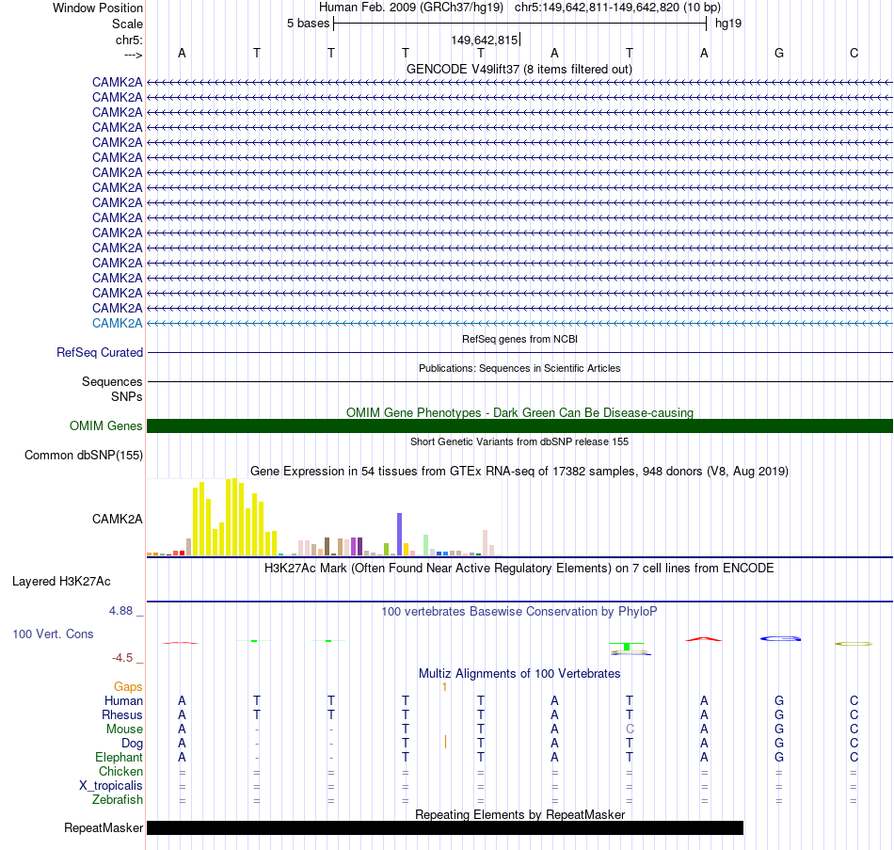
Task: Click the Rhesus alignment row label
Action: (x=122, y=714)
